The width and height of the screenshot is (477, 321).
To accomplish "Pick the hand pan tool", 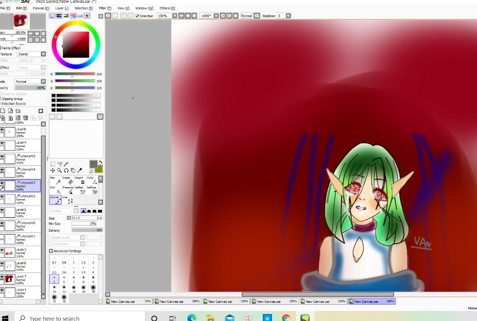I will (73, 170).
